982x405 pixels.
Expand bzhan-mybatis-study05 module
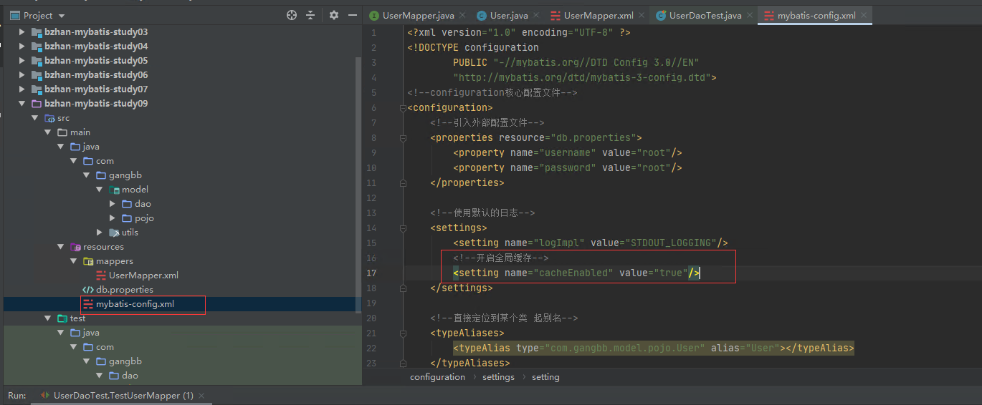click(22, 61)
